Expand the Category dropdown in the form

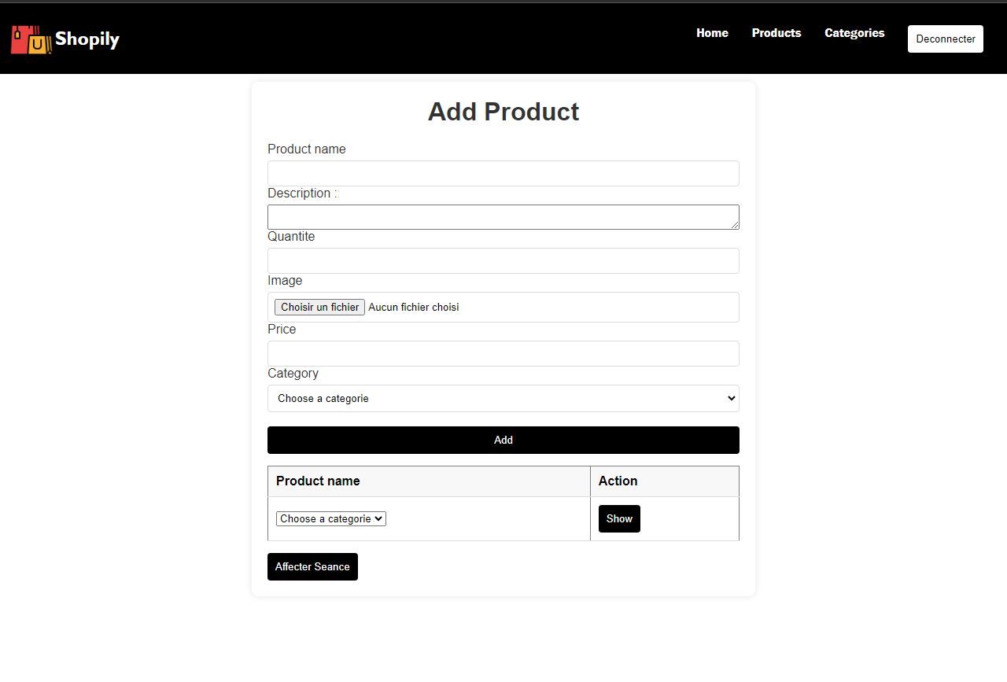pos(503,399)
